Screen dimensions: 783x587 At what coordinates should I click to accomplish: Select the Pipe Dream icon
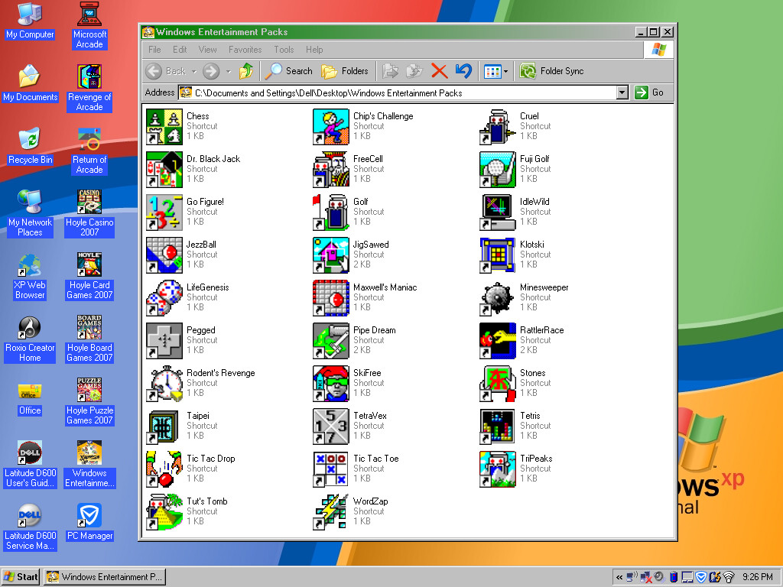click(x=331, y=341)
